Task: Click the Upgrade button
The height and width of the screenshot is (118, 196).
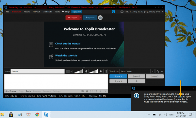Action: [x=77, y=12]
